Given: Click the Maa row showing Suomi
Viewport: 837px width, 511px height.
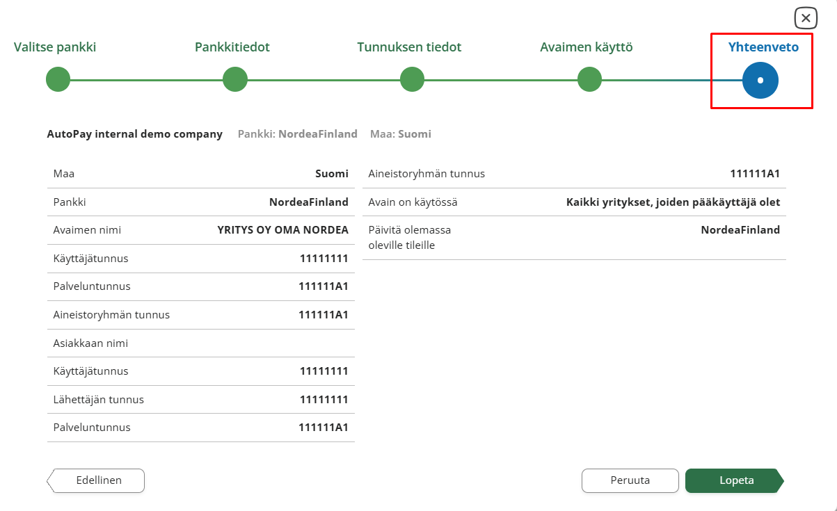Looking at the screenshot, I should 200,174.
